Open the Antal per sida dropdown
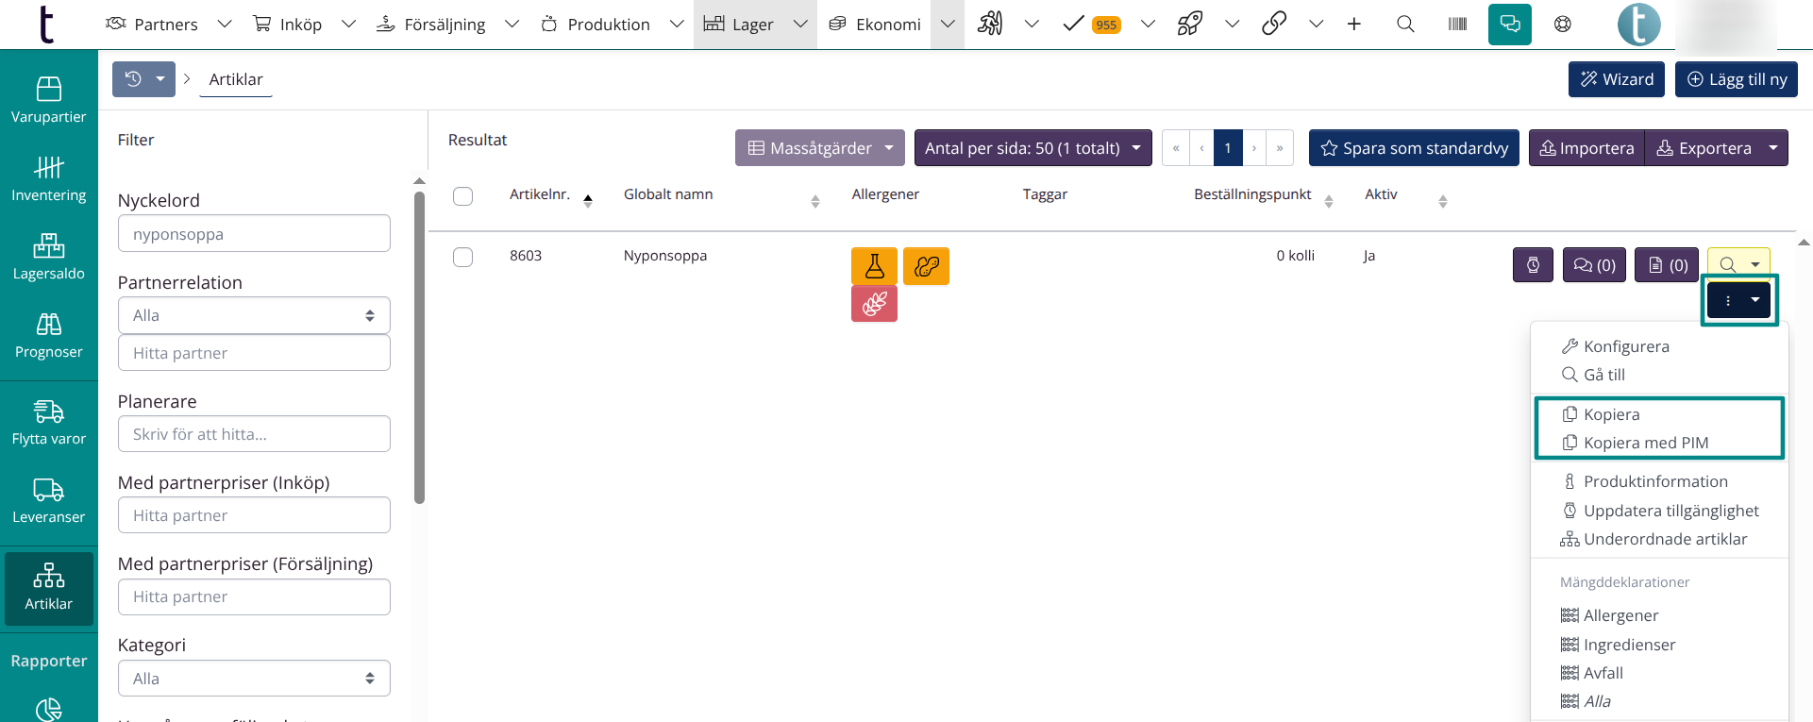 pyautogui.click(x=1032, y=148)
